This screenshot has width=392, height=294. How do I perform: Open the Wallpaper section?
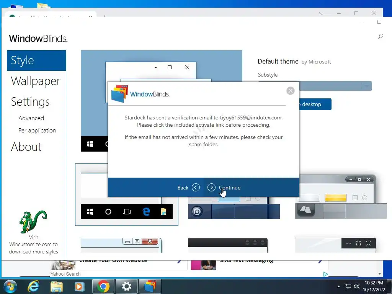coord(36,81)
